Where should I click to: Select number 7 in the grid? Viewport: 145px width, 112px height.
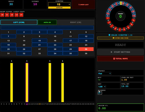point(8,36)
